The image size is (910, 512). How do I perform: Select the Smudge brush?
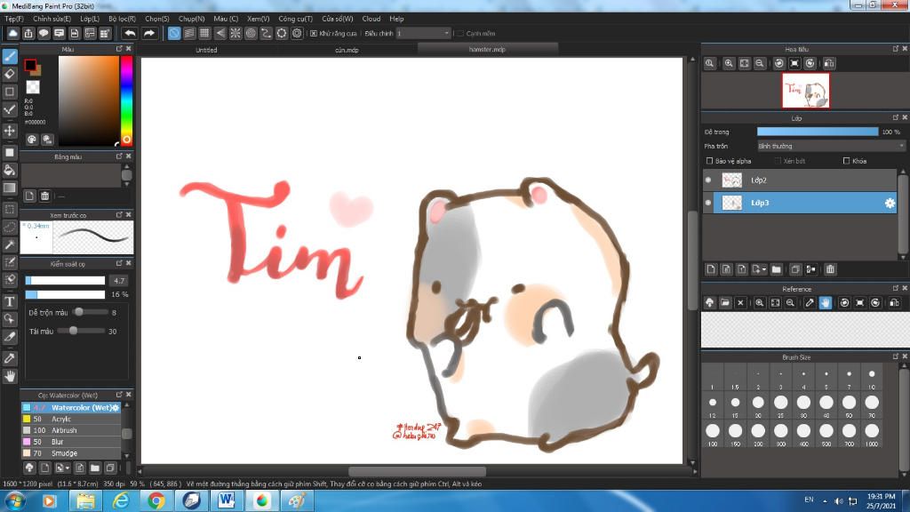71,453
